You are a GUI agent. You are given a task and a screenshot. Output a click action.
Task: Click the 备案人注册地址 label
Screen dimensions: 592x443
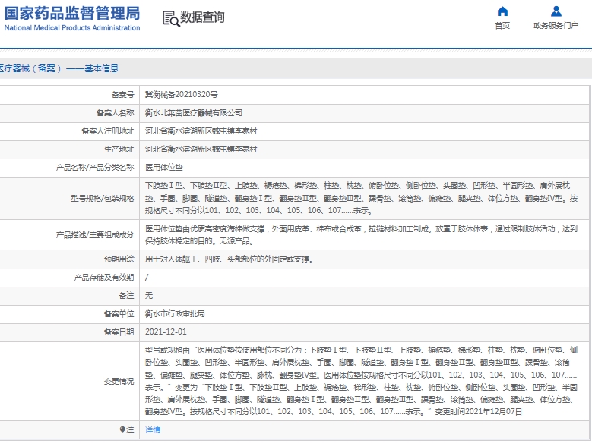[x=108, y=130]
